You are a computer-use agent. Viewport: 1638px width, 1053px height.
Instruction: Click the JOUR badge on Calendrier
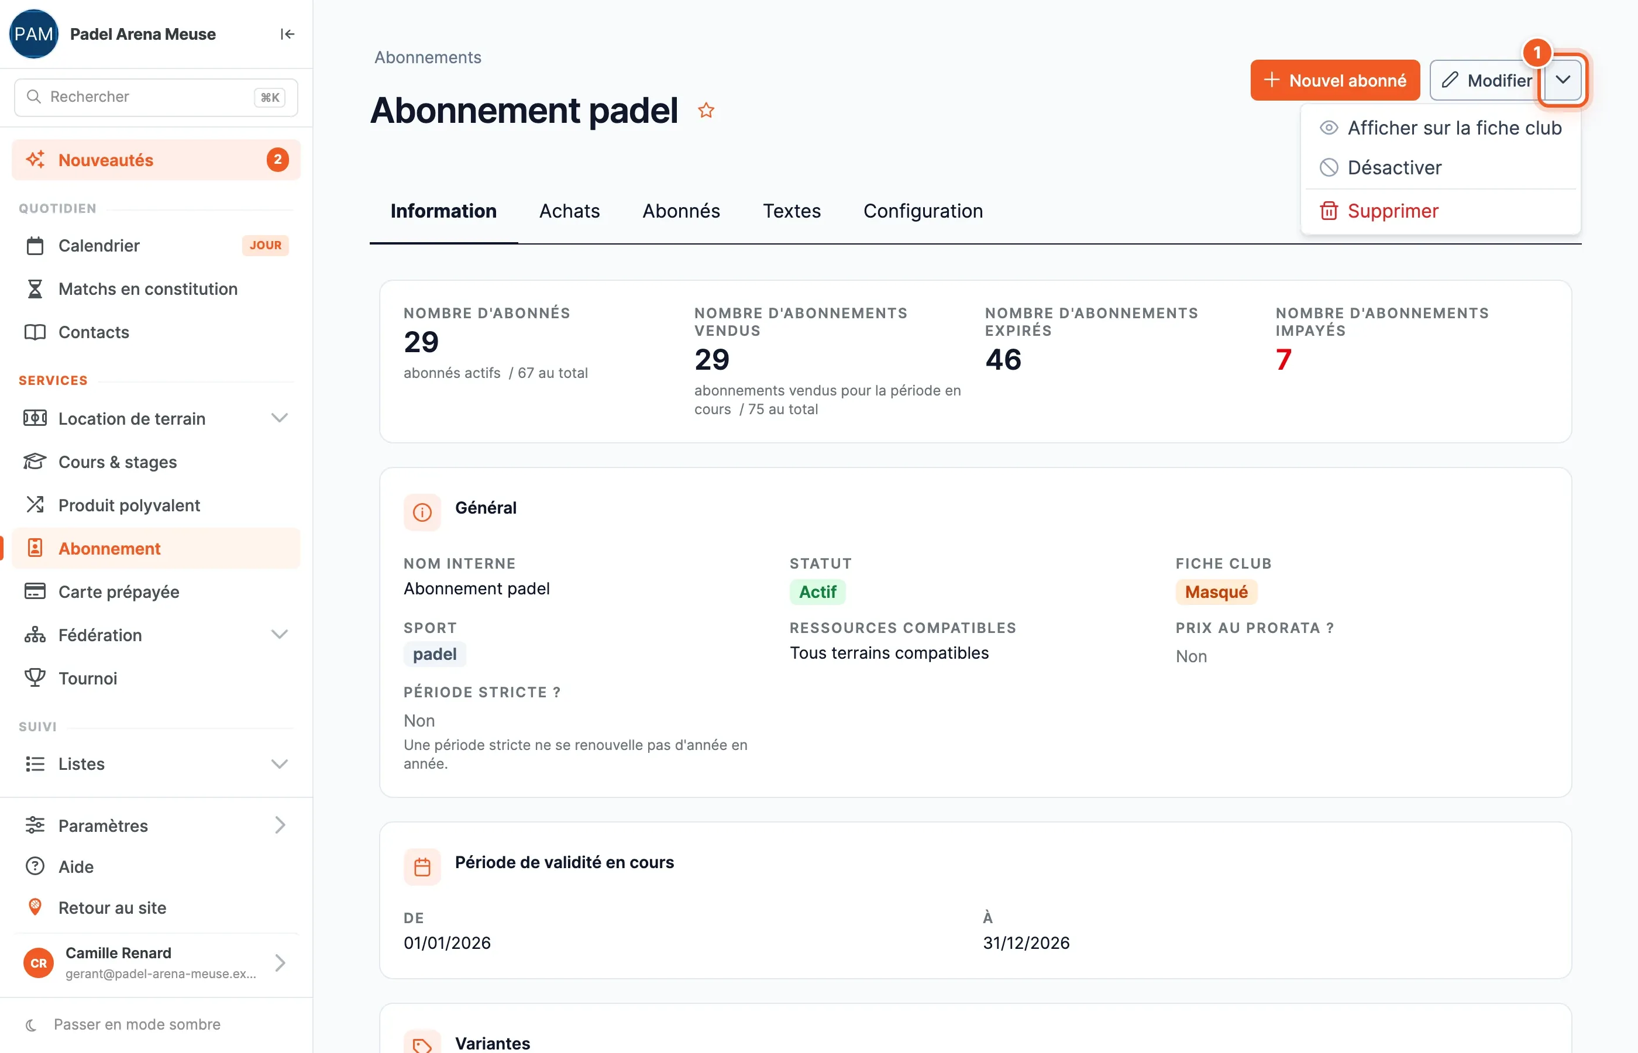tap(265, 245)
